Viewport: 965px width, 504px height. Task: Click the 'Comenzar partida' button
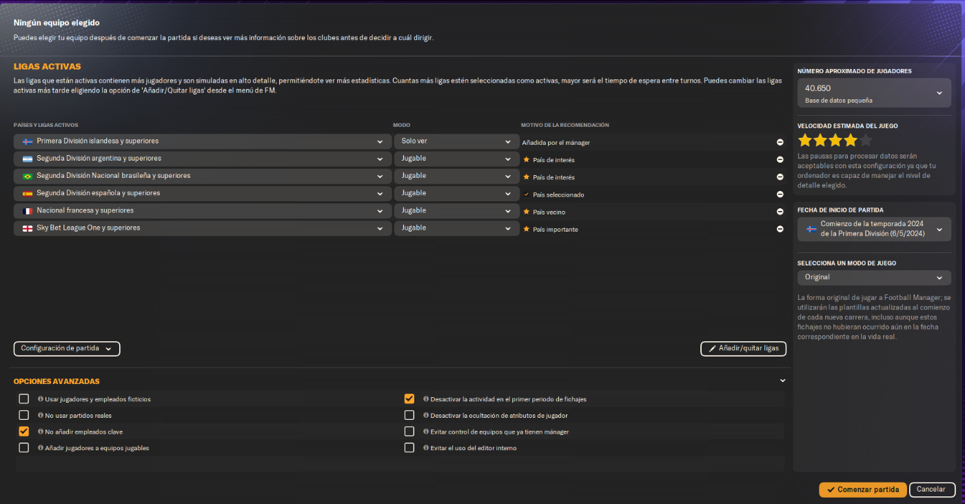(862, 490)
